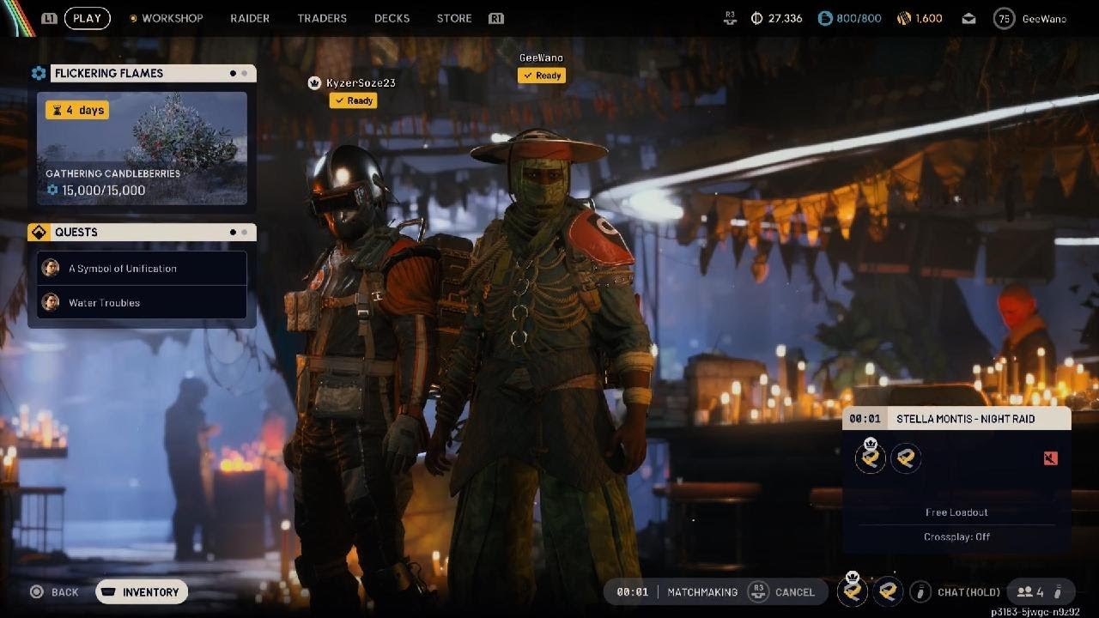Click the L1 bumper icon
Screen dimensions: 1099x618
50,18
